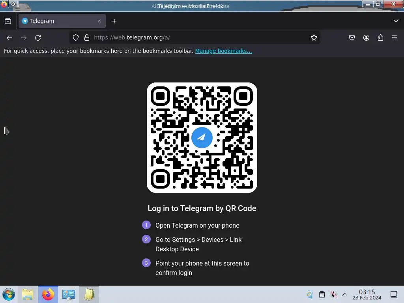
Task: Minimize the Firefox window
Action: (x=368, y=4)
